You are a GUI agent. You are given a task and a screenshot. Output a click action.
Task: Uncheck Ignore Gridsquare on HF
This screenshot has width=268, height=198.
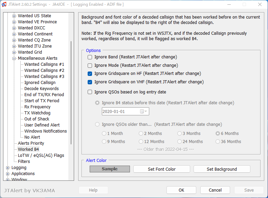(90, 74)
